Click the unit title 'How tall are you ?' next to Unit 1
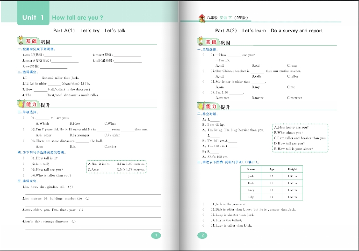This screenshot has height=251, width=359. coord(78,18)
